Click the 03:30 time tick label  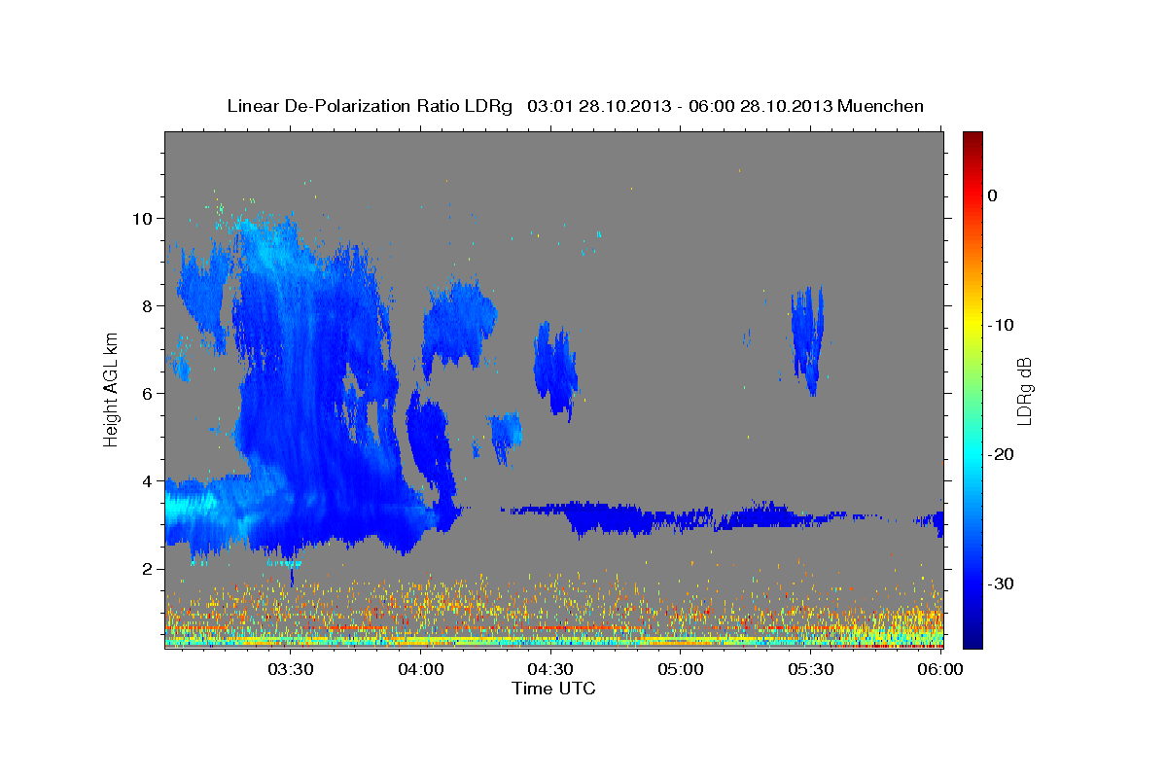click(291, 670)
